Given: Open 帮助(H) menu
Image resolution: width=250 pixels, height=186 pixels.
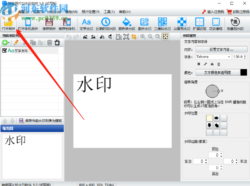Looking at the screenshot, I should [x=125, y=12].
